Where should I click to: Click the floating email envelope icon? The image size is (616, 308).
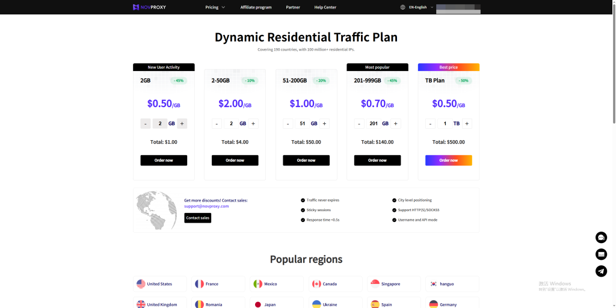pos(601,254)
